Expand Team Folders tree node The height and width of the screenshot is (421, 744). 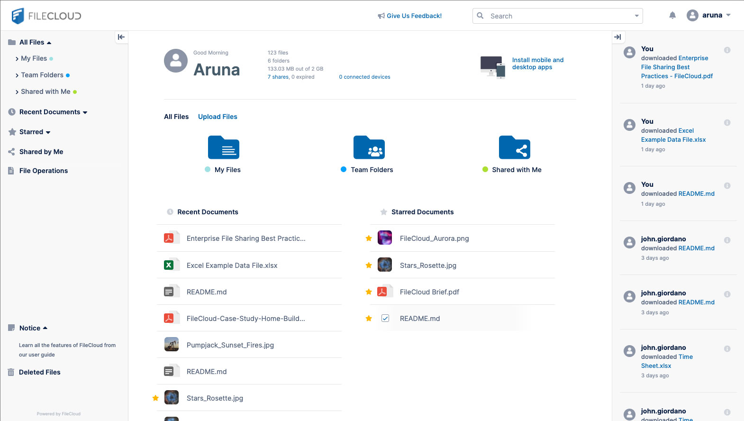point(17,75)
